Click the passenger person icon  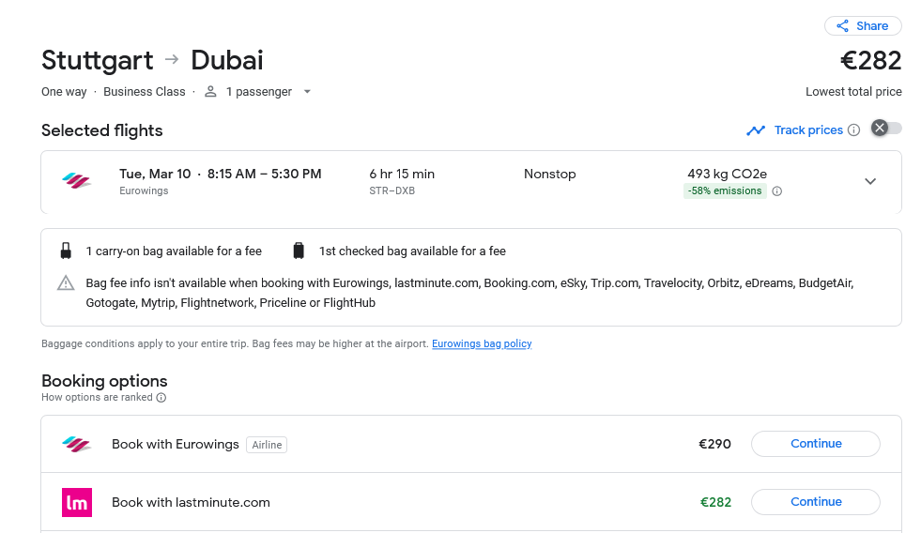(x=210, y=92)
